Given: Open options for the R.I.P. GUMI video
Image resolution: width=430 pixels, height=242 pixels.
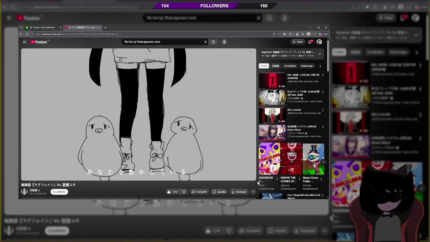Looking at the screenshot, I should click(323, 92).
